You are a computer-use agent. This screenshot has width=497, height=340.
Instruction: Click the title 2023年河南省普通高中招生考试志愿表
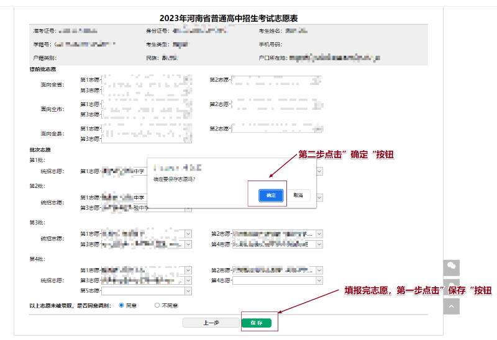(229, 19)
